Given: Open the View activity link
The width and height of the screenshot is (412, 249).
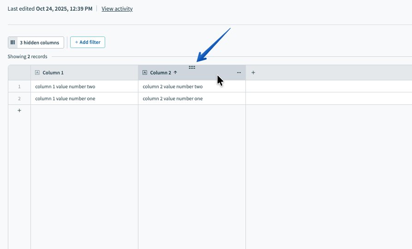Looking at the screenshot, I should (117, 9).
